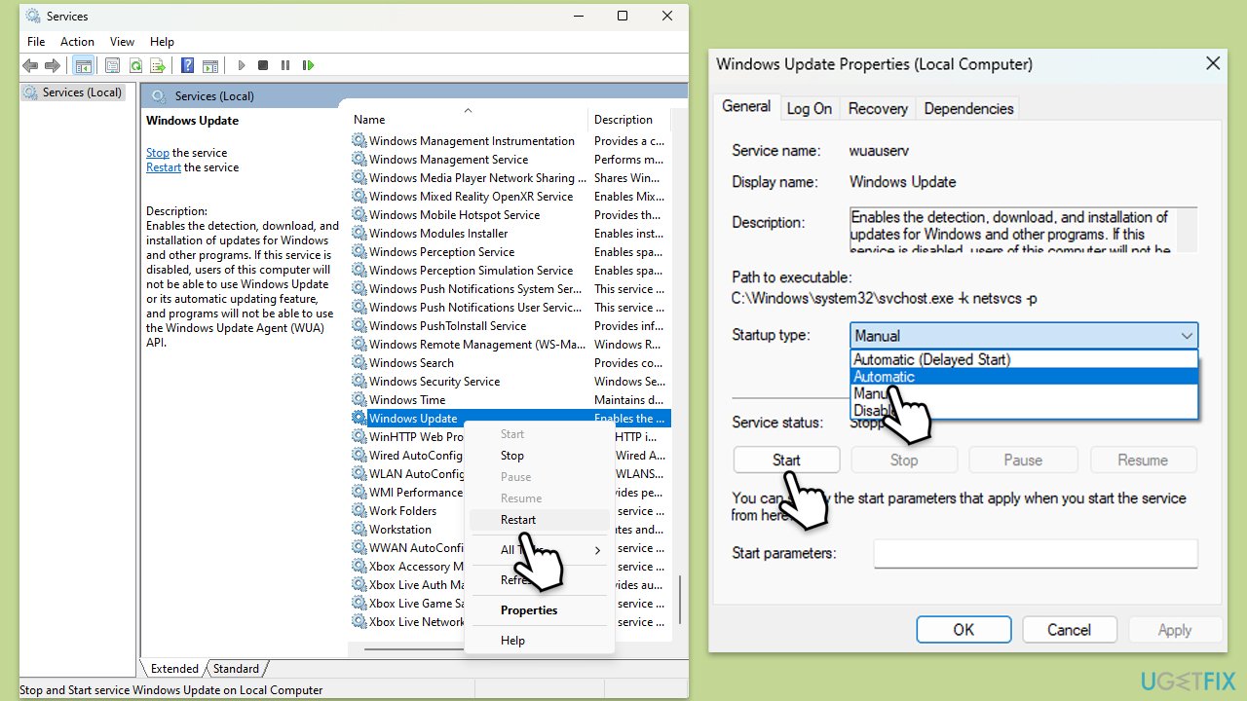Click the Restart Service toolbar icon

[308, 65]
